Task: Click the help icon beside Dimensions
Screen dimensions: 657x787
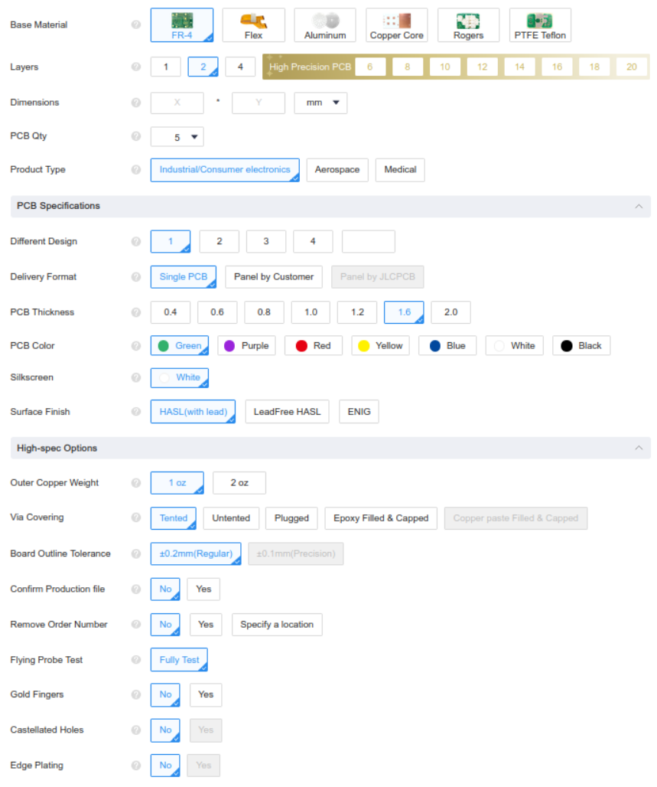Action: click(136, 103)
